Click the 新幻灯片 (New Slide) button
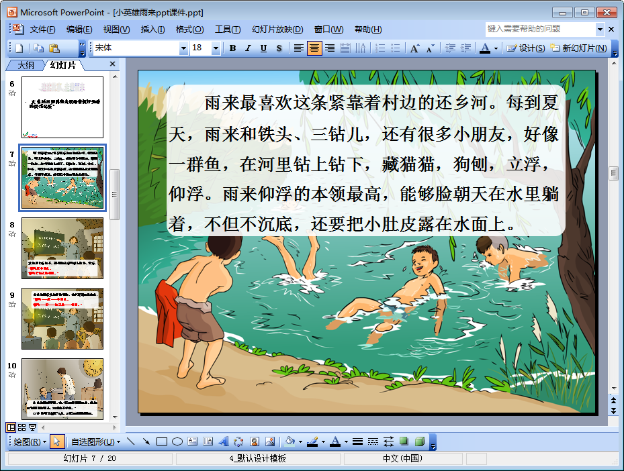 pos(579,48)
